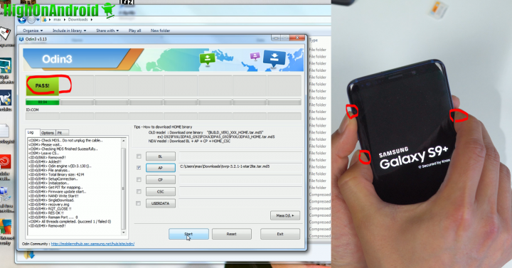Open the Mass D/L dropdown button
This screenshot has height=268, width=512.
[285, 215]
